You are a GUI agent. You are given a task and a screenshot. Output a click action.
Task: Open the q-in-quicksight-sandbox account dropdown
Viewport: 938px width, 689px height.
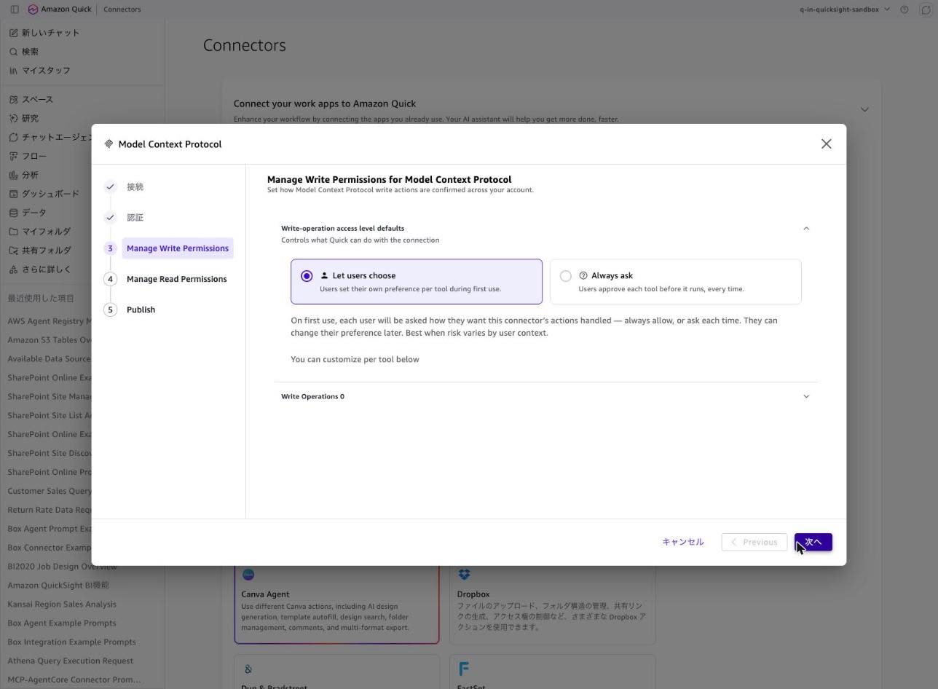point(845,9)
